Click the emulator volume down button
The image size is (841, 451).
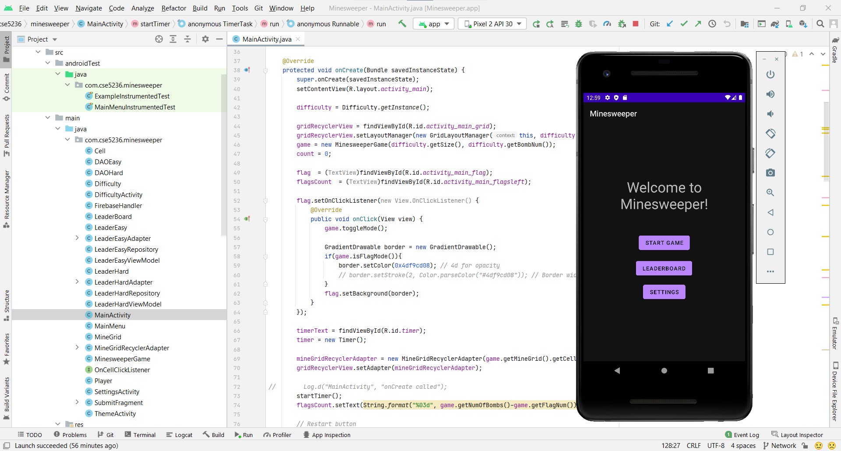770,114
